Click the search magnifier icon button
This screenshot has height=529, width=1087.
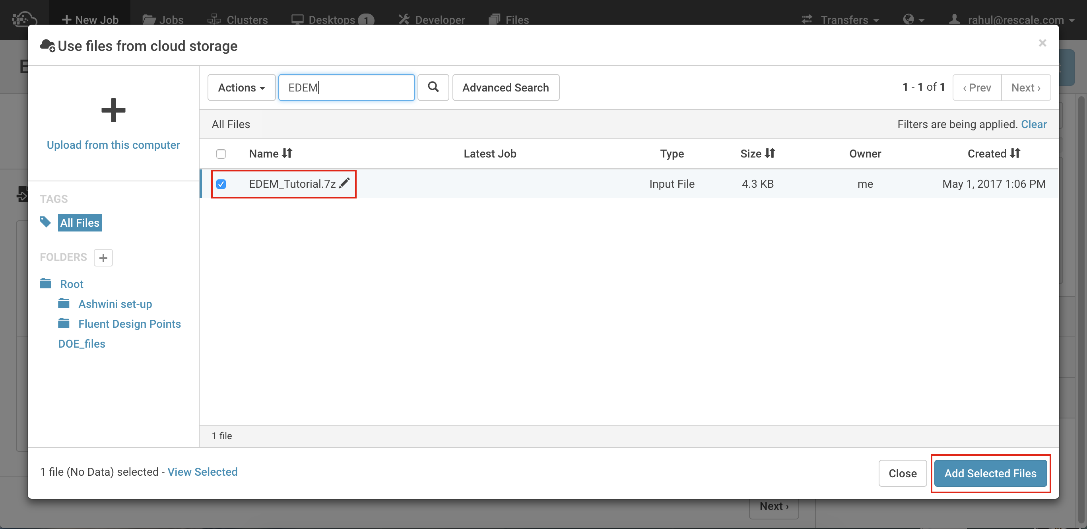click(433, 88)
